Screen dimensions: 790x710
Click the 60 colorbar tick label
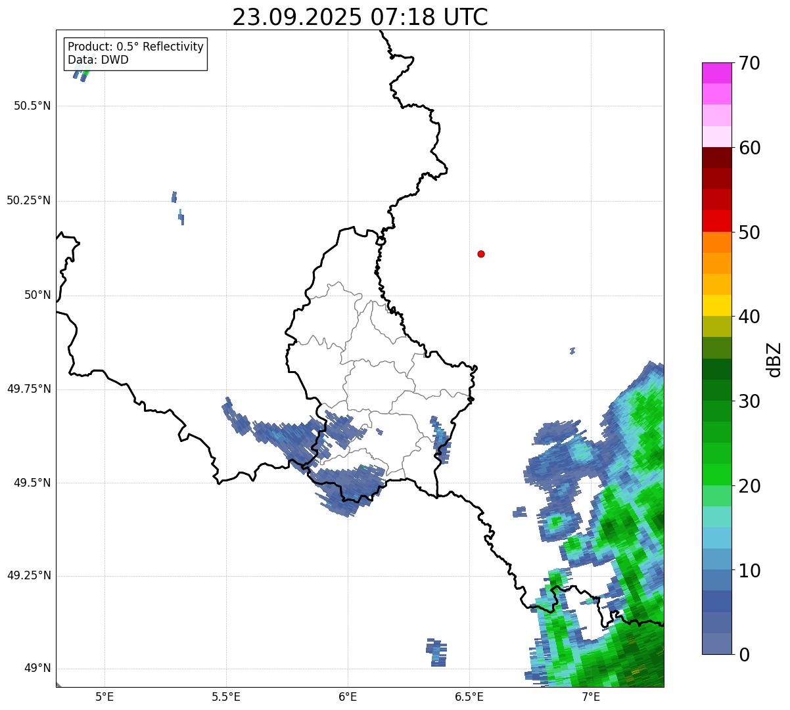pyautogui.click(x=749, y=148)
